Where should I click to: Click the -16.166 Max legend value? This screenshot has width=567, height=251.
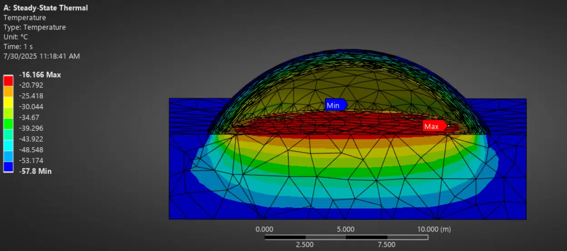(40, 74)
